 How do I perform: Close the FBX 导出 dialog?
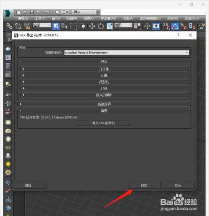[191, 35]
